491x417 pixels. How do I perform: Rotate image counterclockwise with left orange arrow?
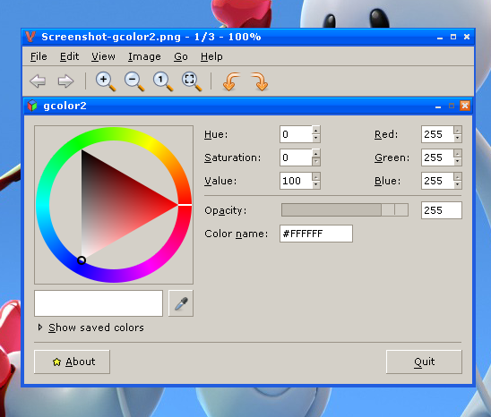[x=231, y=81]
